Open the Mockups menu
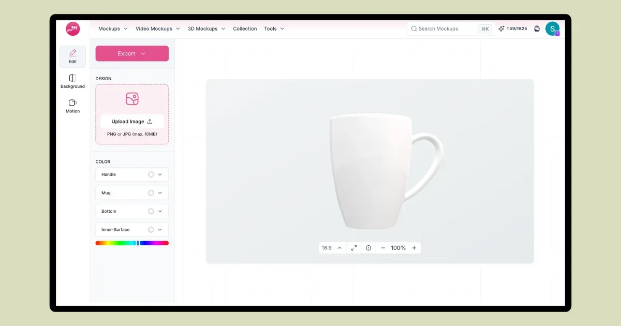This screenshot has width=621, height=326. (x=113, y=29)
